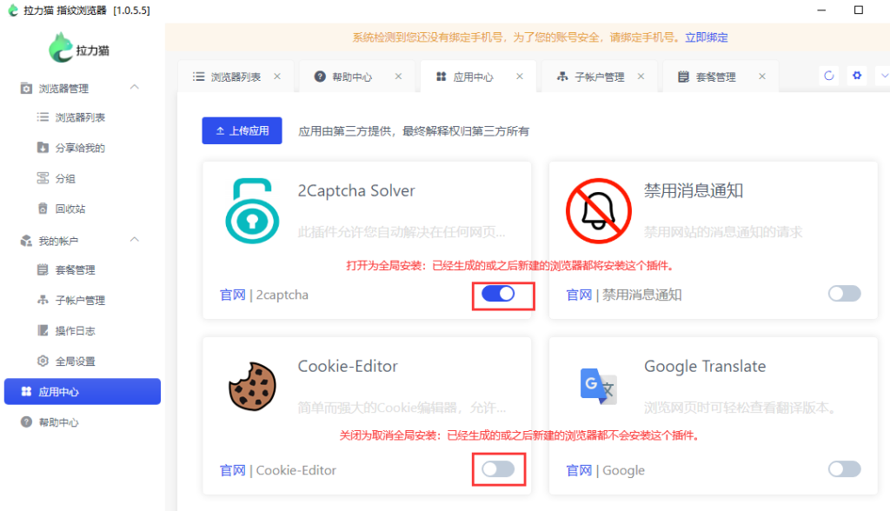The width and height of the screenshot is (890, 511).
Task: Enable the 禁用消息通知 toggle
Action: pyautogui.click(x=845, y=294)
